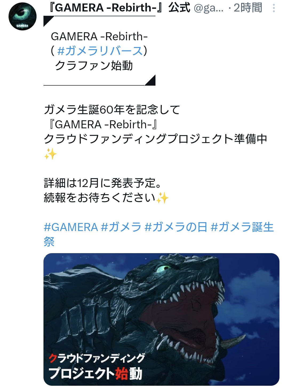
Task: Click the クラウドファンディング caption on the image
Action: coord(97,358)
